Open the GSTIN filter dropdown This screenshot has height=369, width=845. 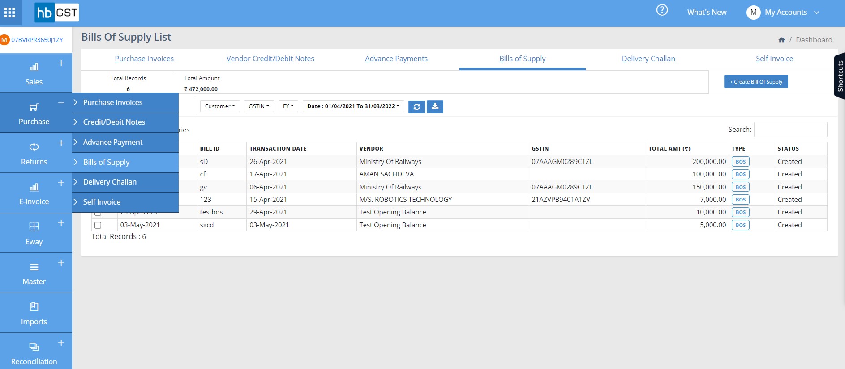coord(259,106)
